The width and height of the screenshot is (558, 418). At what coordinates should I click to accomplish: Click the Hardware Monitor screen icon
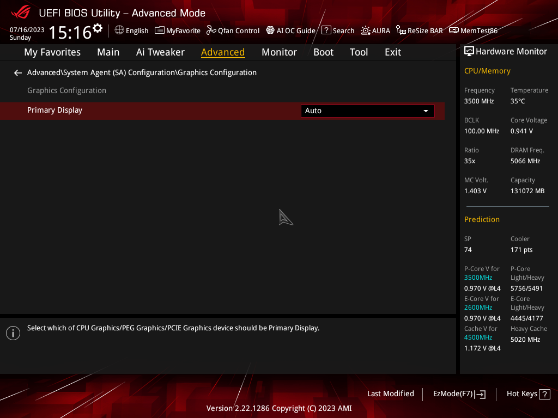pyautogui.click(x=469, y=52)
